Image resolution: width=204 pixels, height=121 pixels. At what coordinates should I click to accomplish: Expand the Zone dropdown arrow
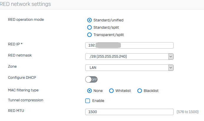pos(171,68)
